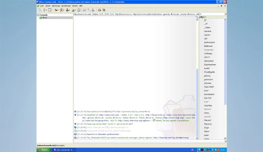Click the join icon of 'has joined #kvirc' line
263x152 pixels.
(75, 111)
